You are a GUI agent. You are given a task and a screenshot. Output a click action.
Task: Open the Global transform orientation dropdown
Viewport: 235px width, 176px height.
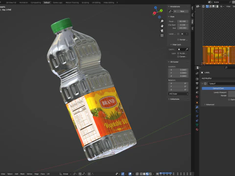click(x=65, y=174)
